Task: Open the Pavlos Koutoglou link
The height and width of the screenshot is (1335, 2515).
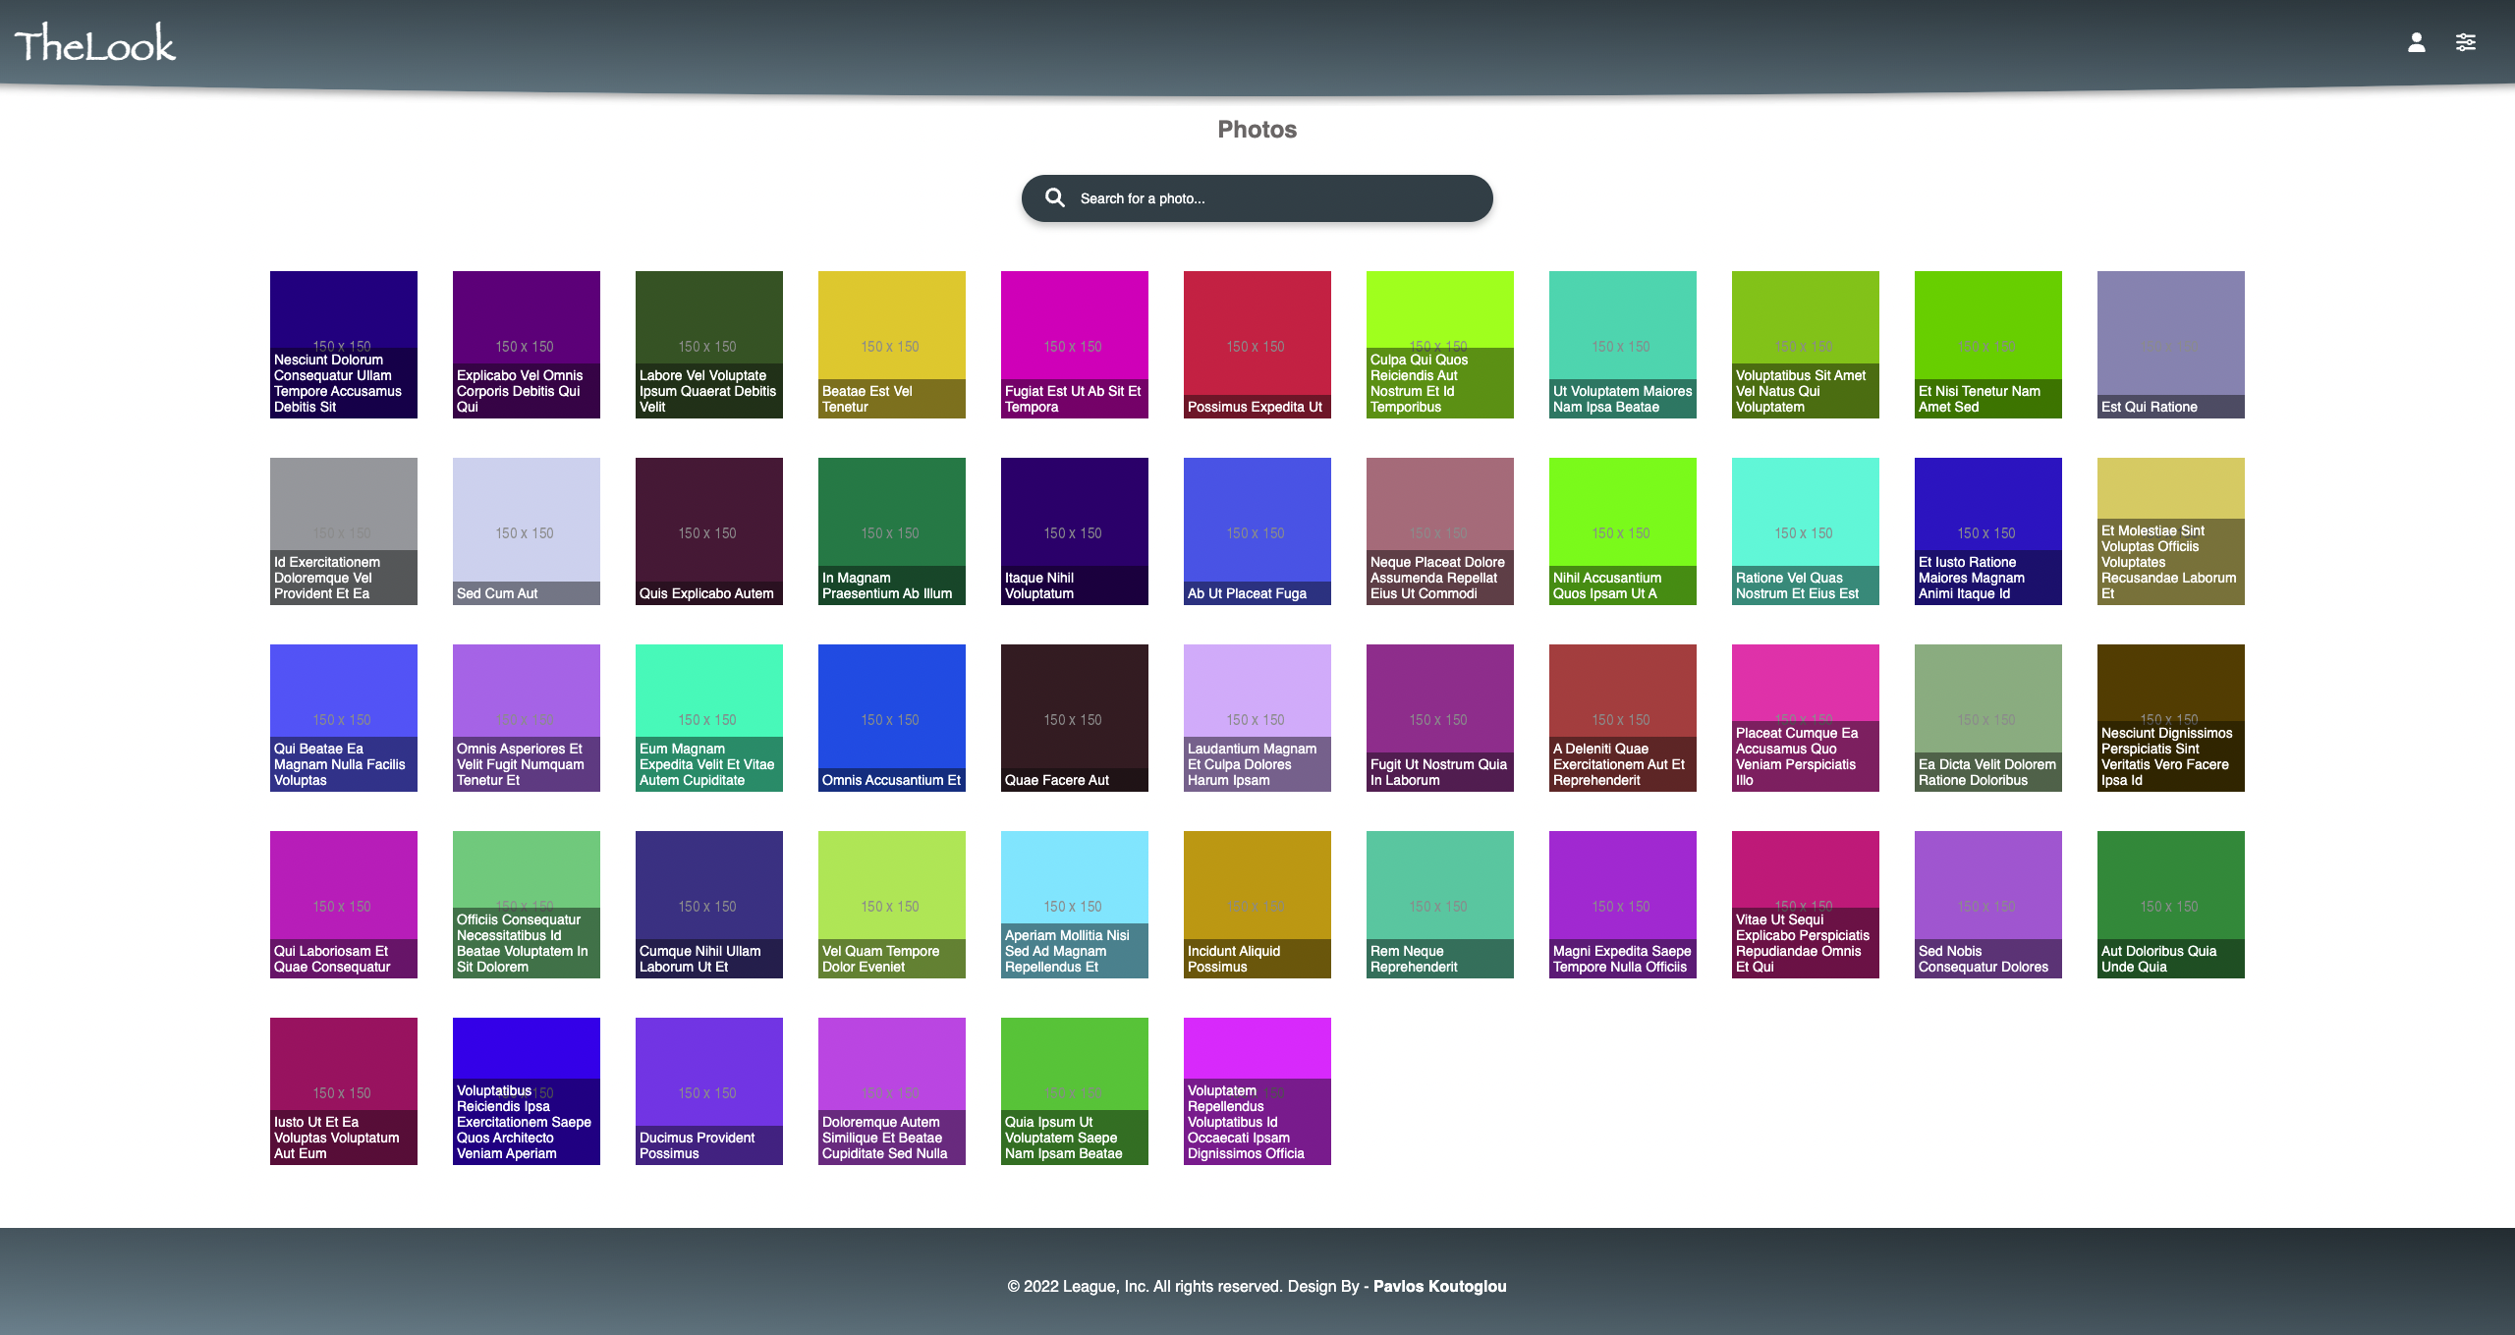Action: [1439, 1286]
